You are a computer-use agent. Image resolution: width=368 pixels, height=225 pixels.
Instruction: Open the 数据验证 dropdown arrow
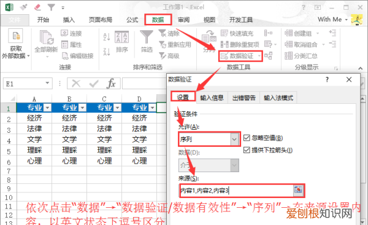(259, 56)
